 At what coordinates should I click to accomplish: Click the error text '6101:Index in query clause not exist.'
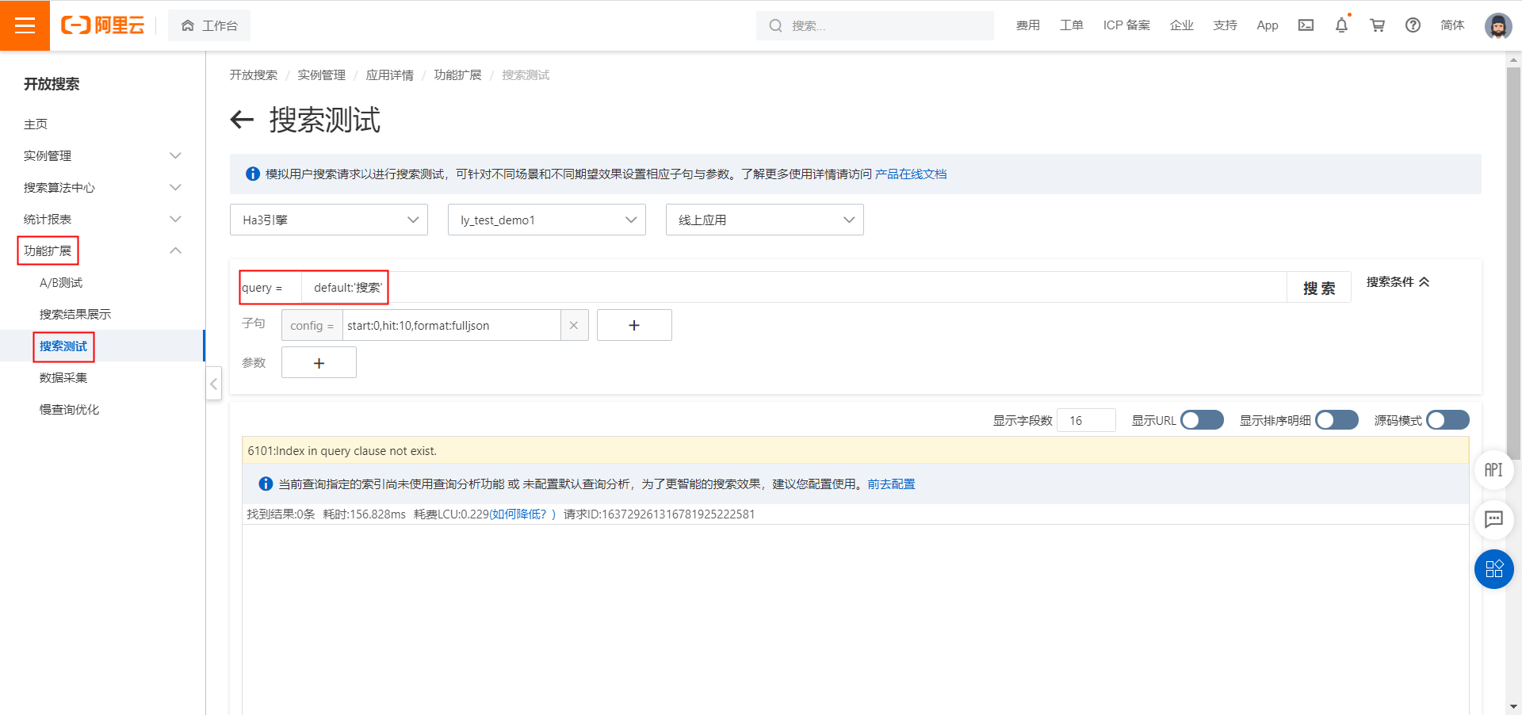tap(342, 450)
